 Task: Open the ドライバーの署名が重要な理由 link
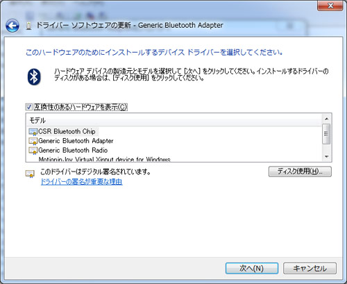[82, 182]
